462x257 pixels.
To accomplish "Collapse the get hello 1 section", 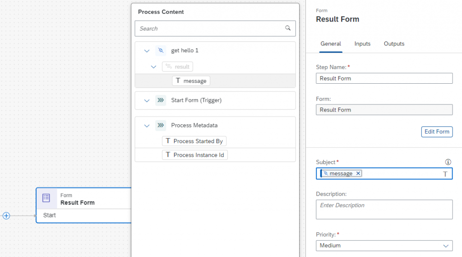I will (147, 51).
